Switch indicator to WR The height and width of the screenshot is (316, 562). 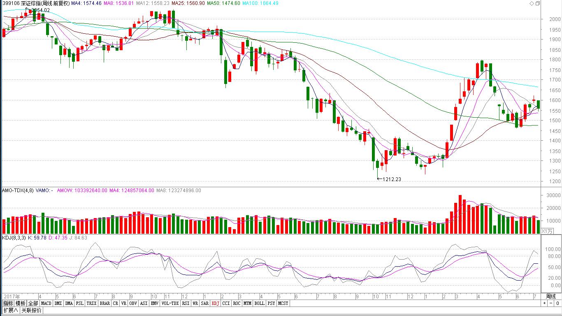tap(195, 303)
